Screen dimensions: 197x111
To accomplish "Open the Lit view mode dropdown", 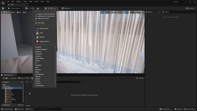I will (x=18, y=12).
